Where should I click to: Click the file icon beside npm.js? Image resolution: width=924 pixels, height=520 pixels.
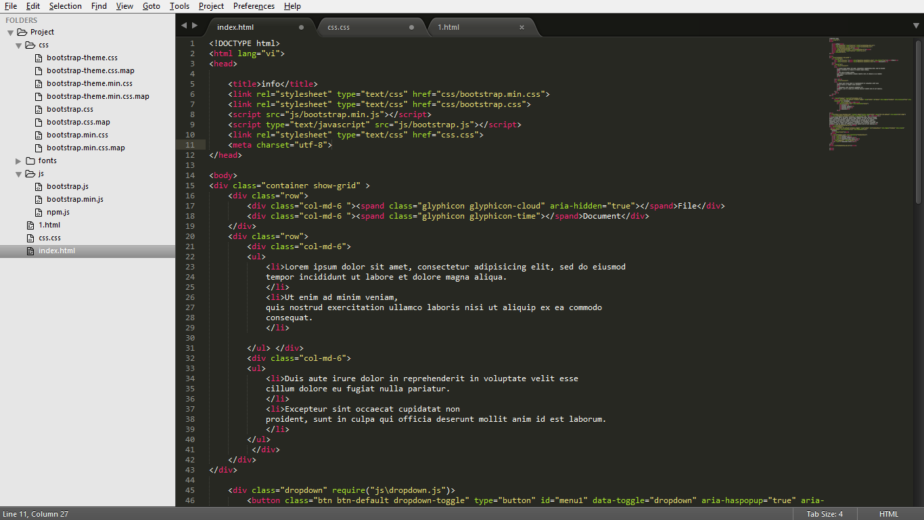39,213
